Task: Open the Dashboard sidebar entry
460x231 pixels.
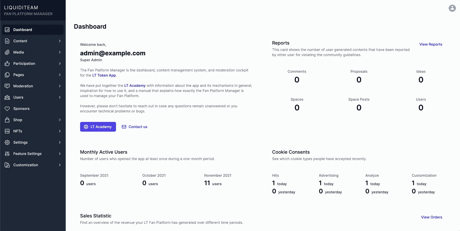Action: pyautogui.click(x=23, y=30)
